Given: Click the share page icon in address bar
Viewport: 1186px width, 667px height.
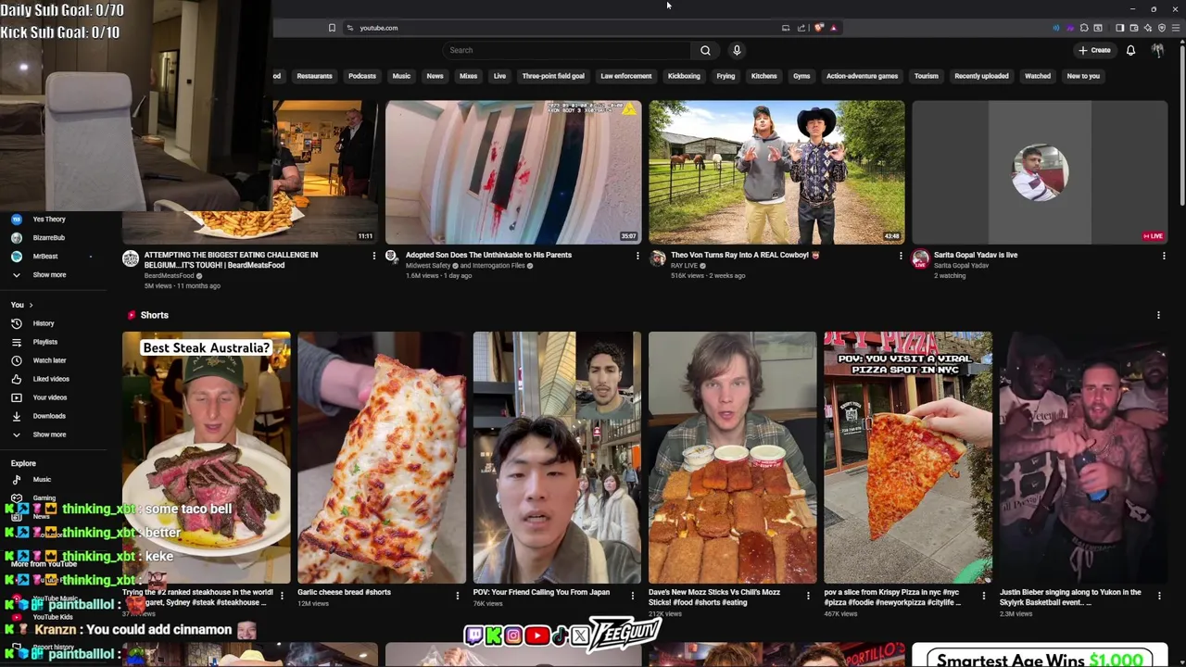Looking at the screenshot, I should pyautogui.click(x=801, y=28).
